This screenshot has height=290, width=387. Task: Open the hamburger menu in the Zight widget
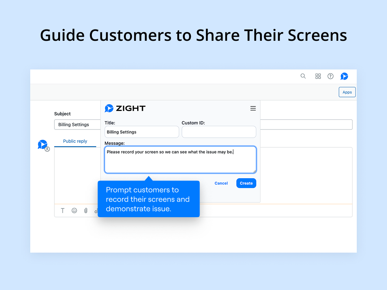tap(253, 108)
